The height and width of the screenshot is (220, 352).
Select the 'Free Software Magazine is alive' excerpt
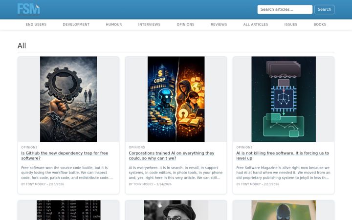(283, 173)
